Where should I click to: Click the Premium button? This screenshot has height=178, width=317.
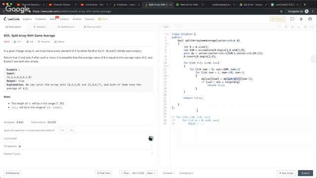point(277,19)
